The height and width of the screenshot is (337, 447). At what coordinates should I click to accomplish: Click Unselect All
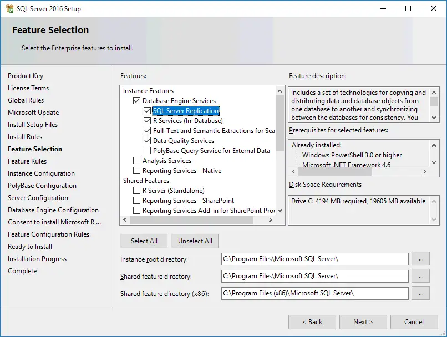(x=194, y=241)
